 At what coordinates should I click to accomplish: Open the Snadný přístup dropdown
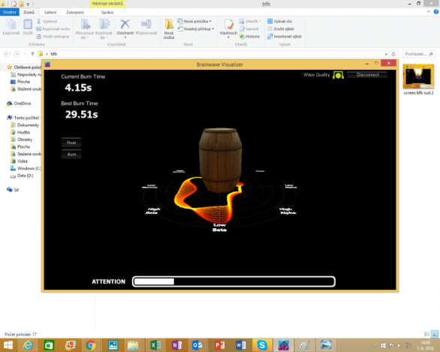[x=195, y=29]
